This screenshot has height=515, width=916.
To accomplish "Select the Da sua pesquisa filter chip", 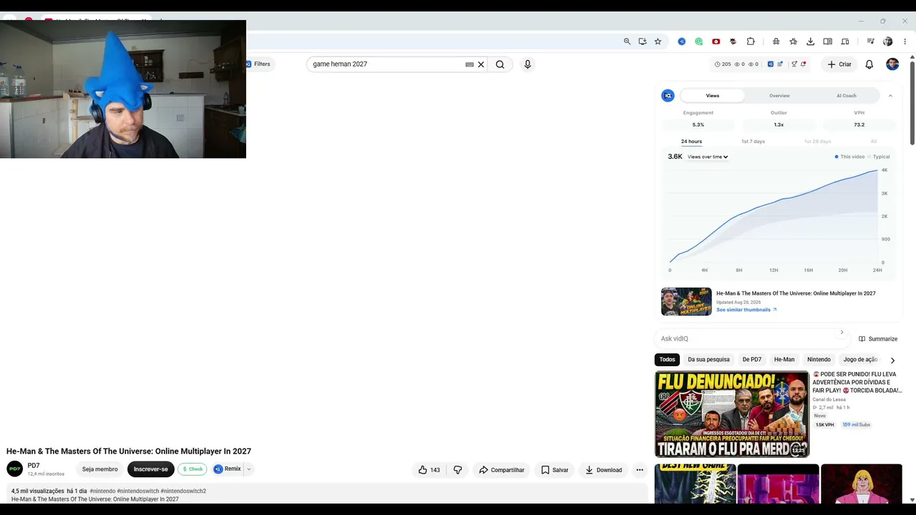I will click(708, 360).
